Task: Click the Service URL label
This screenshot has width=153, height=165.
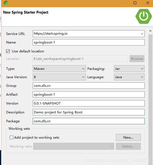Action: (x=16, y=34)
